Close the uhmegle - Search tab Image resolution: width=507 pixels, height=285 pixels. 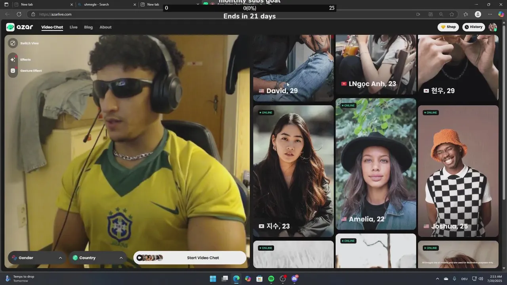click(135, 4)
